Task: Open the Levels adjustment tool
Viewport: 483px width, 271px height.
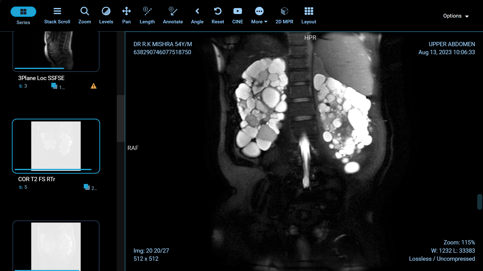Action: 106,15
